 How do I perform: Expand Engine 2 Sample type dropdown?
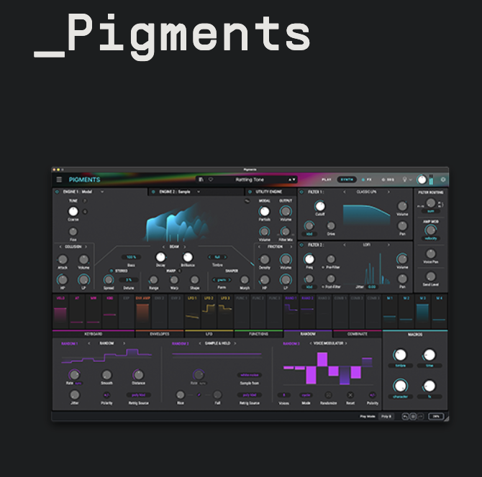coord(199,192)
